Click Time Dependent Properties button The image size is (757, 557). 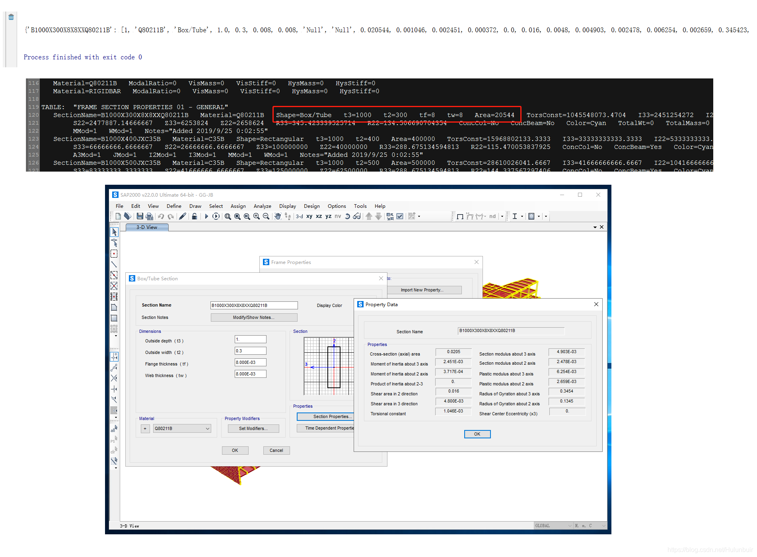click(x=325, y=428)
